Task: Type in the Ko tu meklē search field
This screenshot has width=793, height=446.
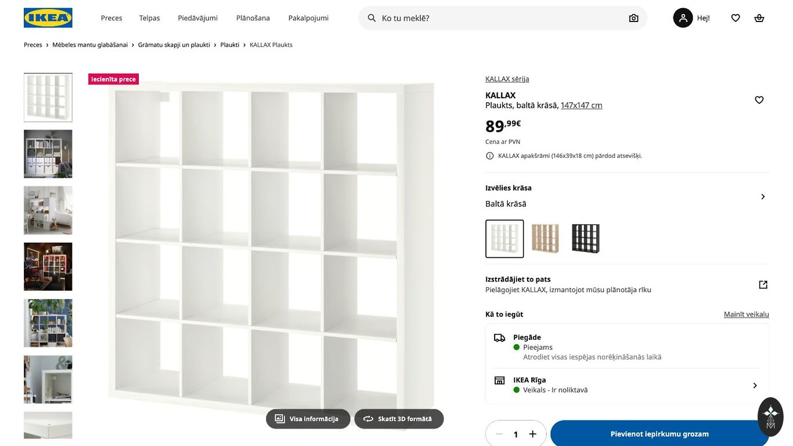Action: tap(499, 18)
